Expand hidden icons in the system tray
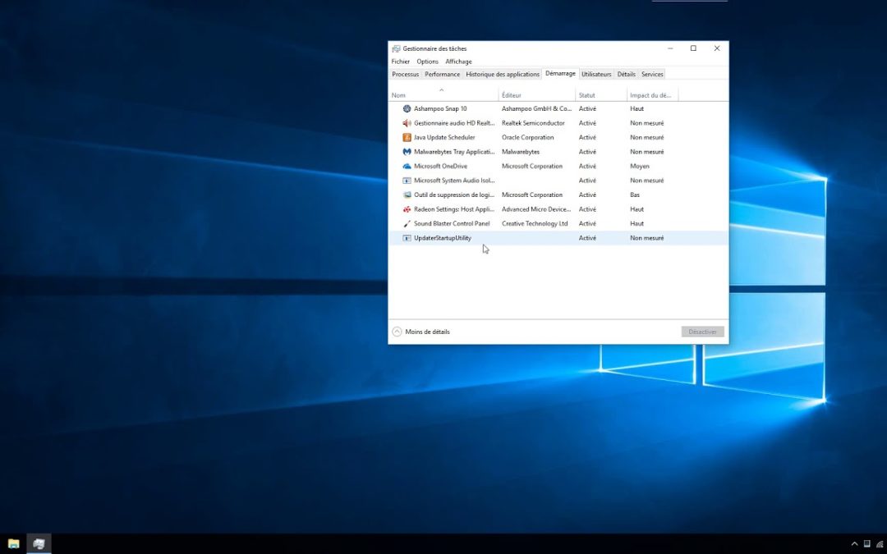887x554 pixels. (854, 543)
